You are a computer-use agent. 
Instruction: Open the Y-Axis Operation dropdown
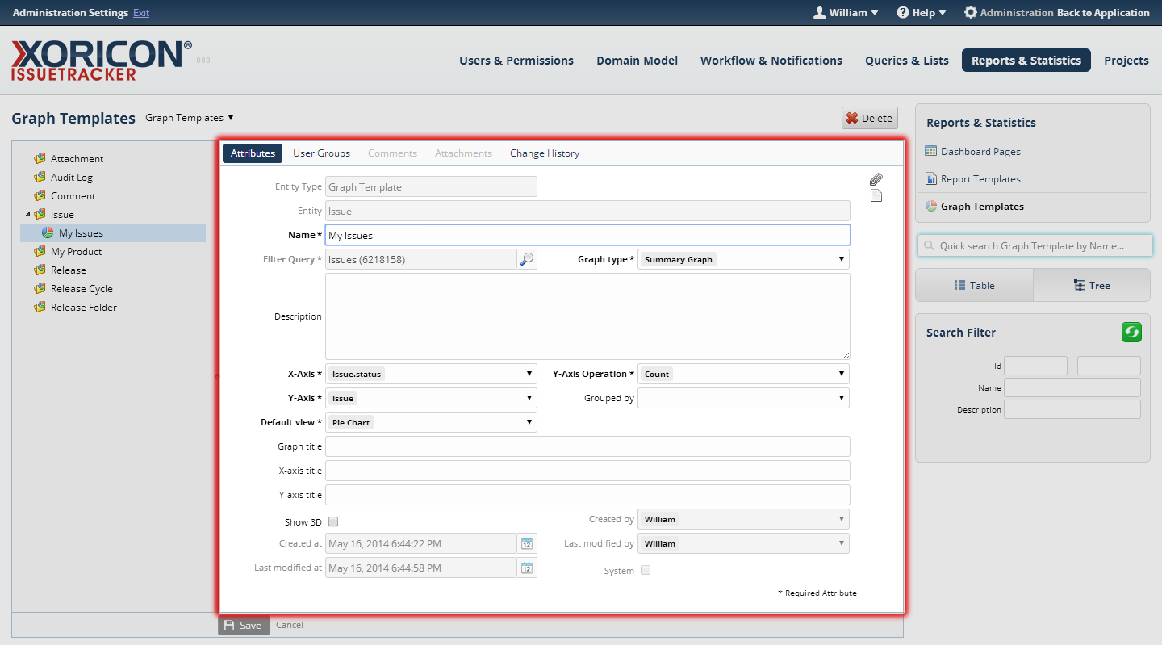click(x=743, y=374)
